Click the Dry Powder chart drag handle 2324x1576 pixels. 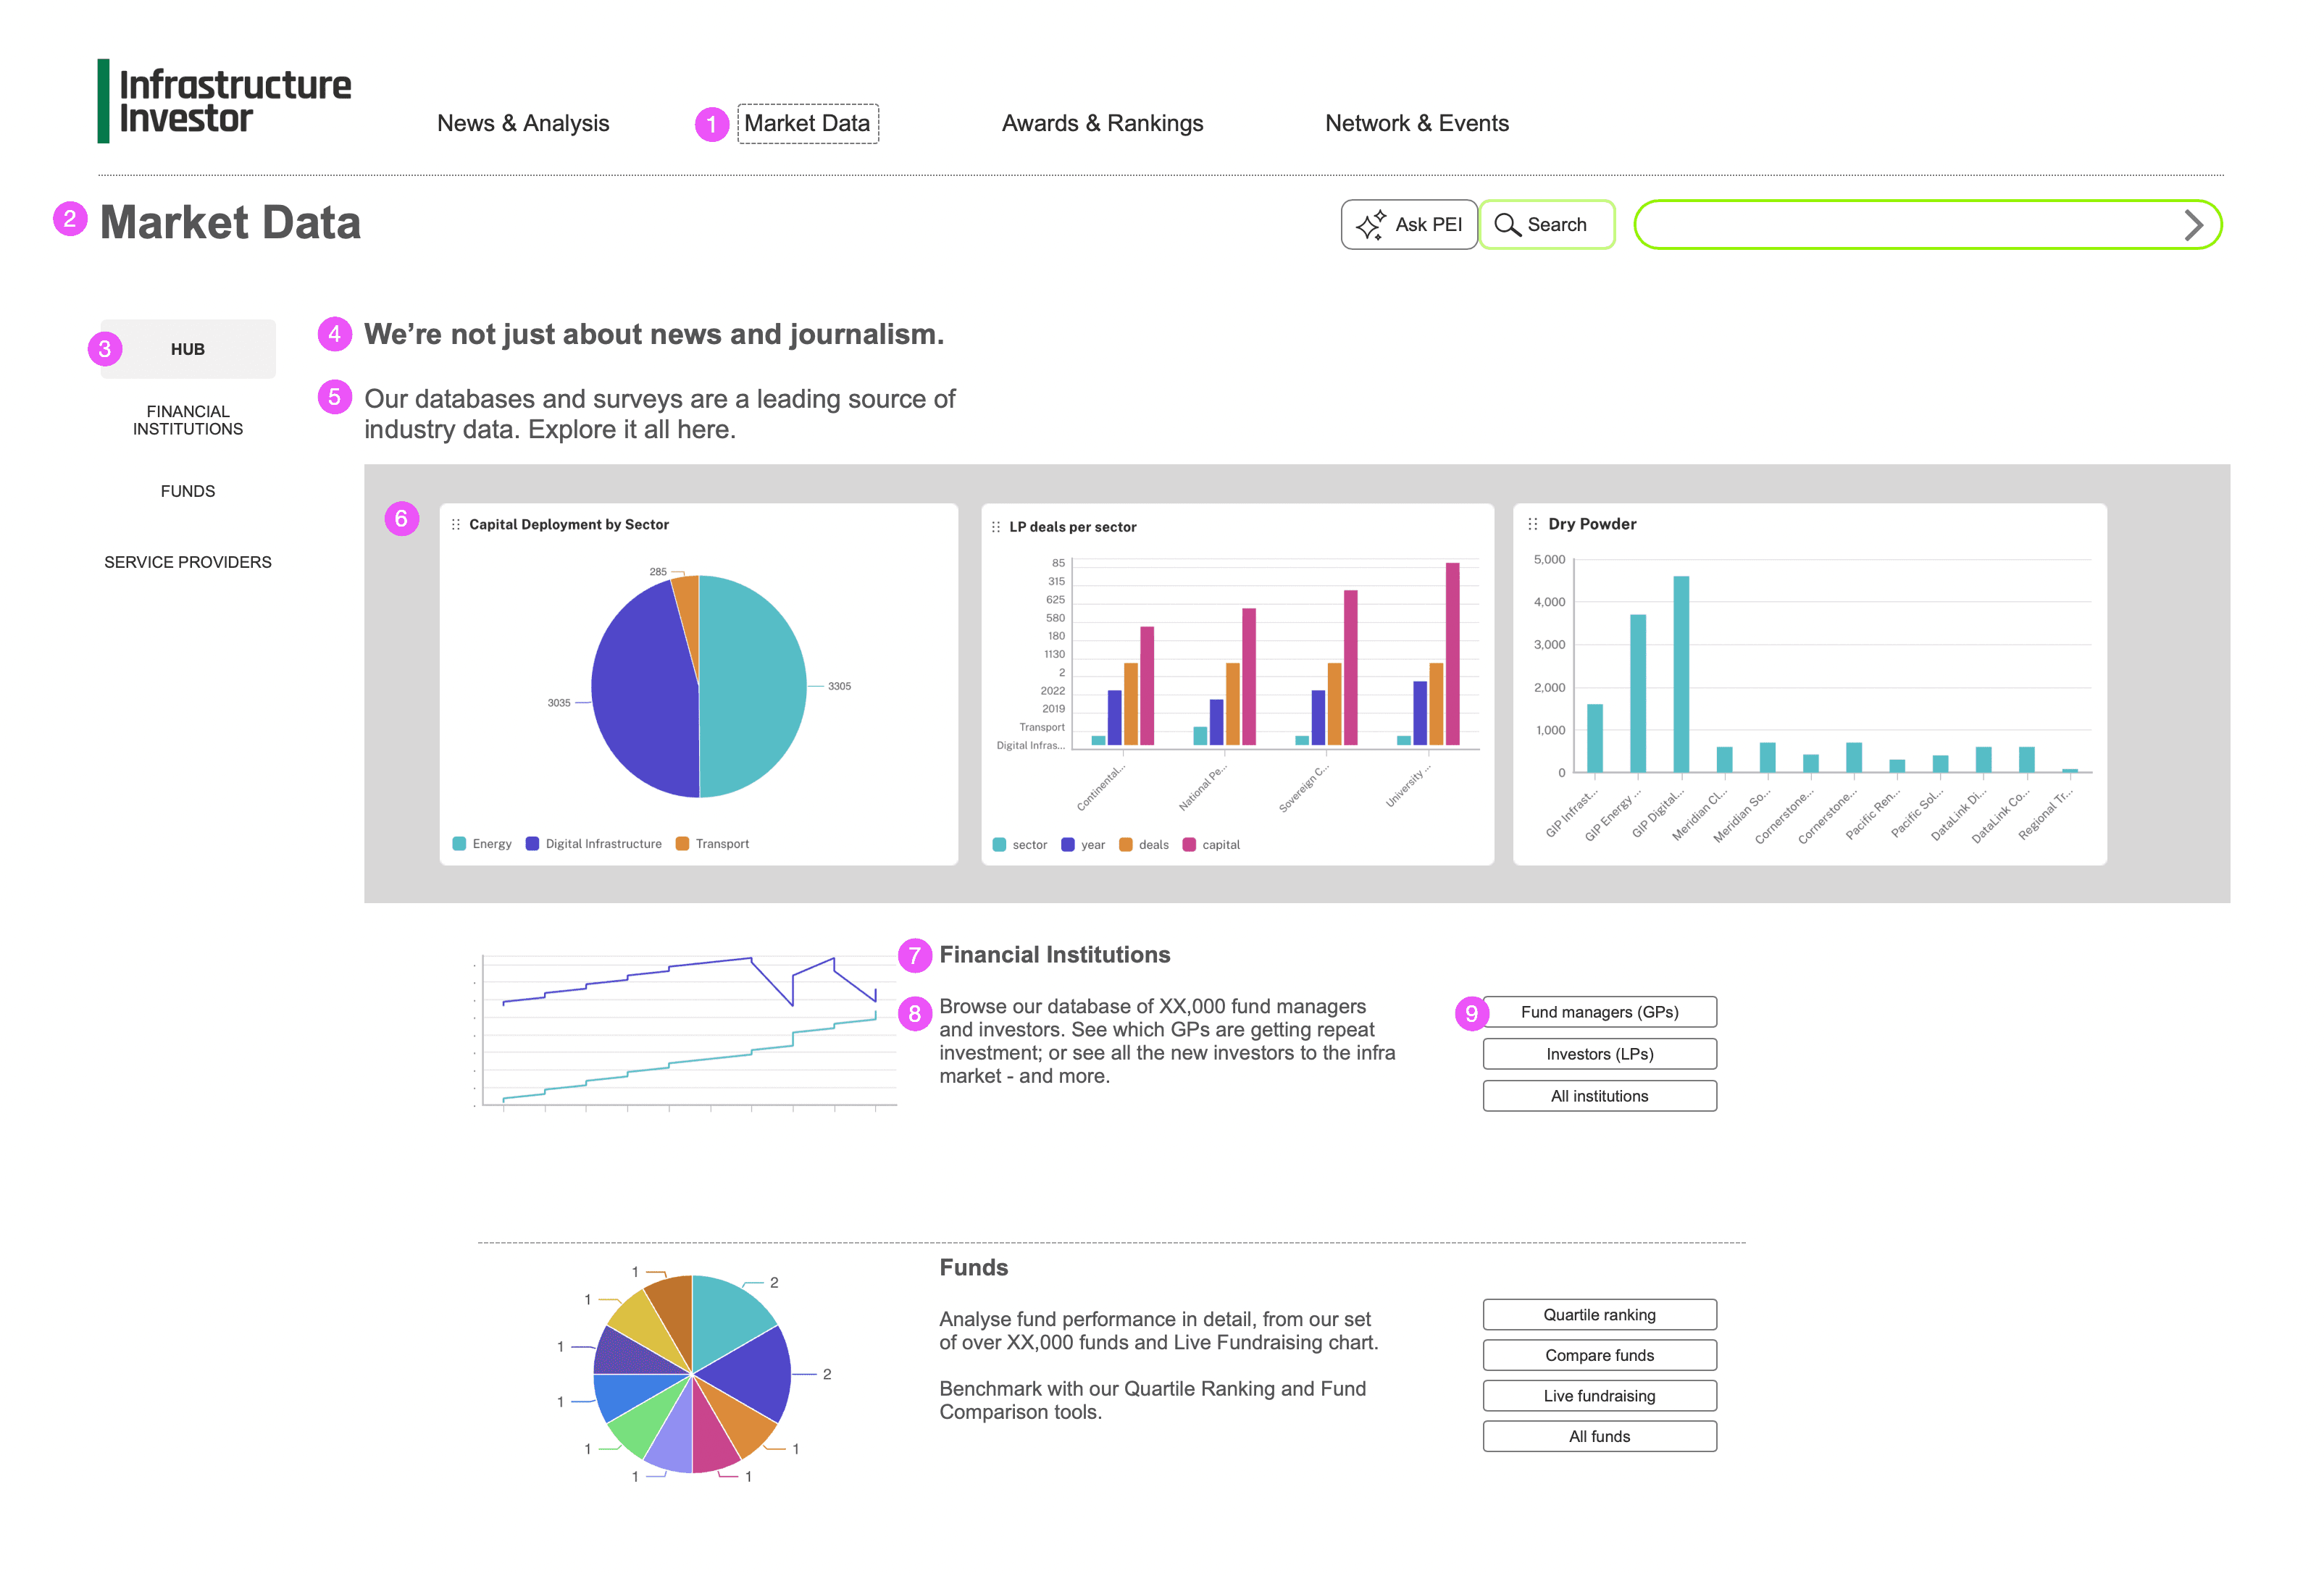coord(1533,524)
